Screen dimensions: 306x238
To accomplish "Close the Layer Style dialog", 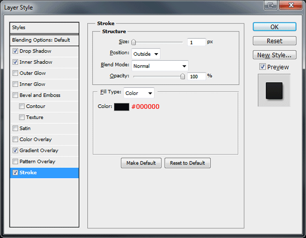I will [291, 5].
